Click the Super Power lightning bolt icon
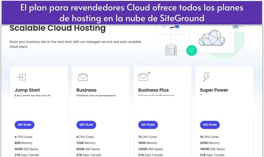The height and width of the screenshot is (157, 264). [206, 77]
